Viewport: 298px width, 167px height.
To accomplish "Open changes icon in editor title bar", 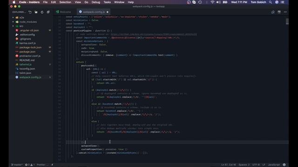I will (x=273, y=12).
